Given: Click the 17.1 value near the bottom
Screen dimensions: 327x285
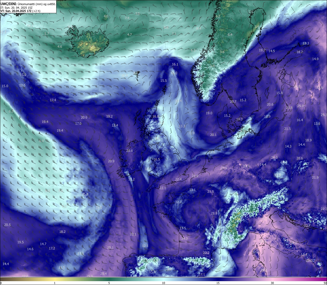Looking at the screenshot, I should click(202, 275).
